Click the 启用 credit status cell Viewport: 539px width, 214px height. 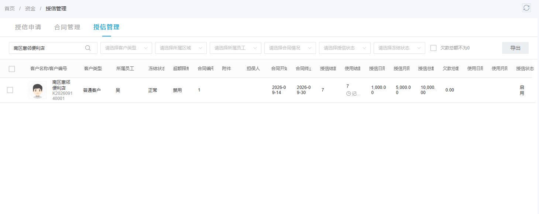click(522, 90)
